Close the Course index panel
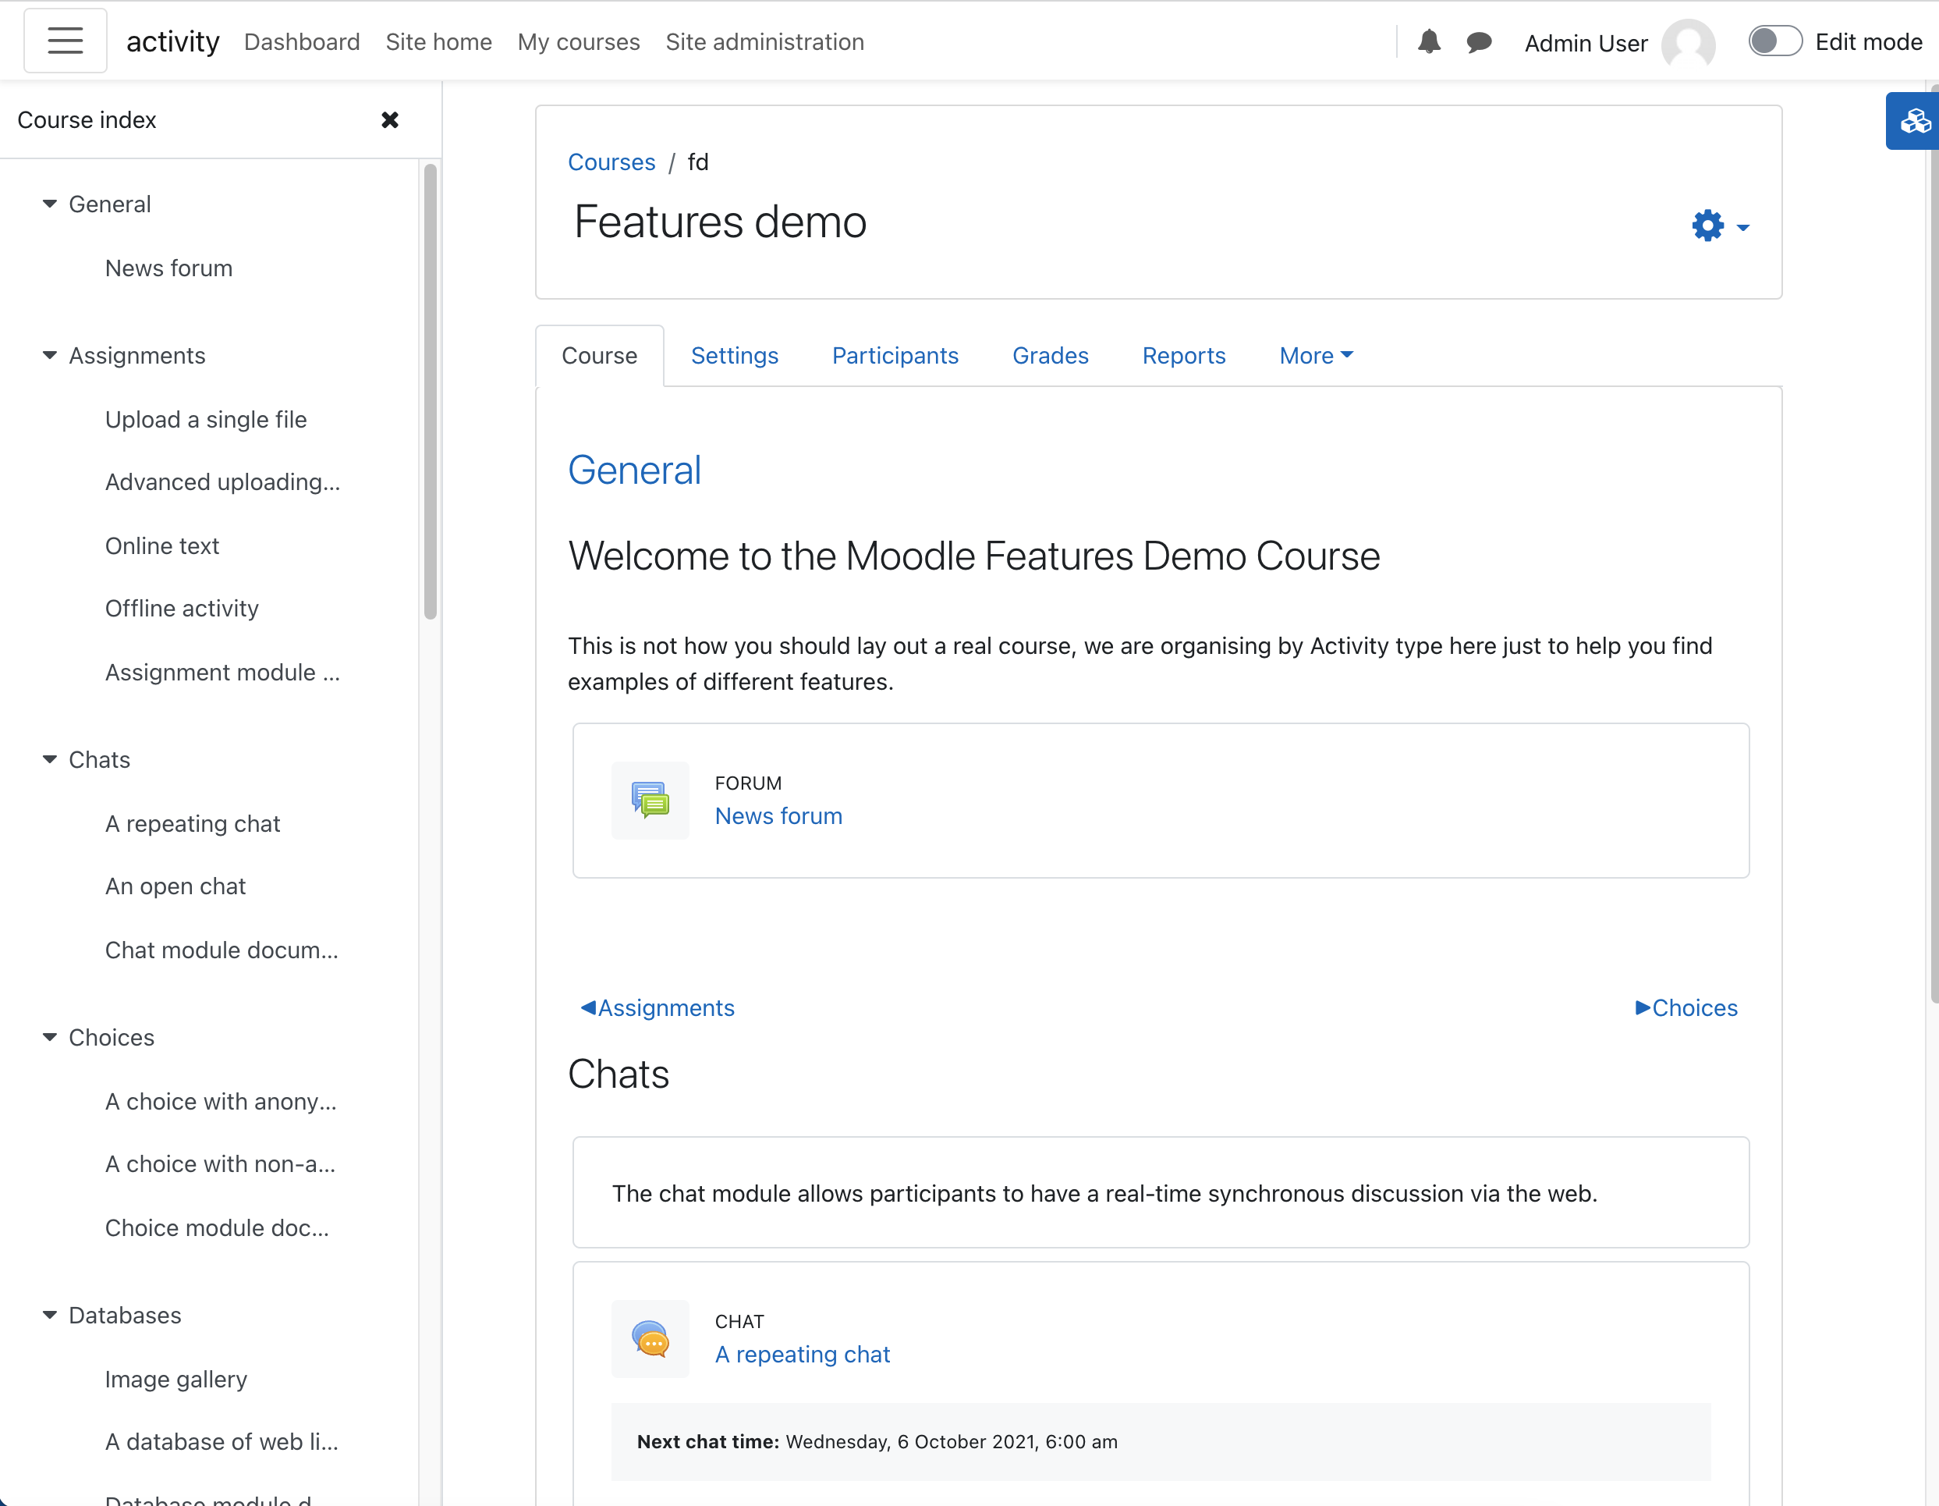The image size is (1939, 1506). coord(390,120)
